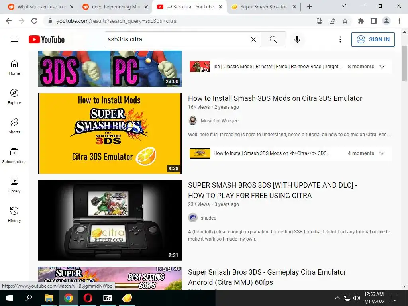Clear the search box with the X

253,39
